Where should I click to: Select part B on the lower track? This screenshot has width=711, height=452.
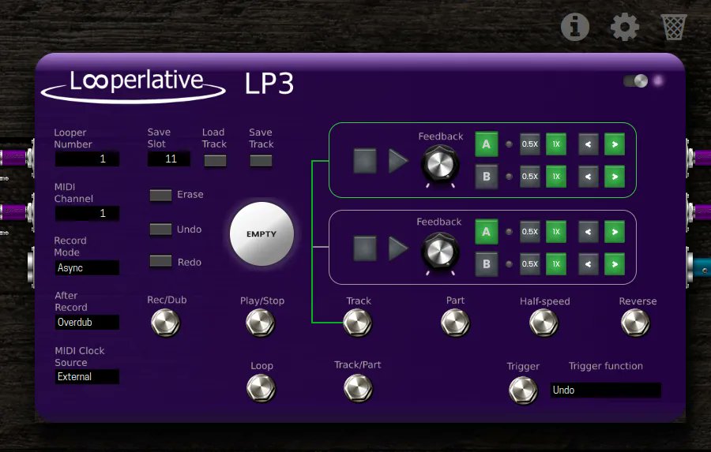[x=487, y=263]
